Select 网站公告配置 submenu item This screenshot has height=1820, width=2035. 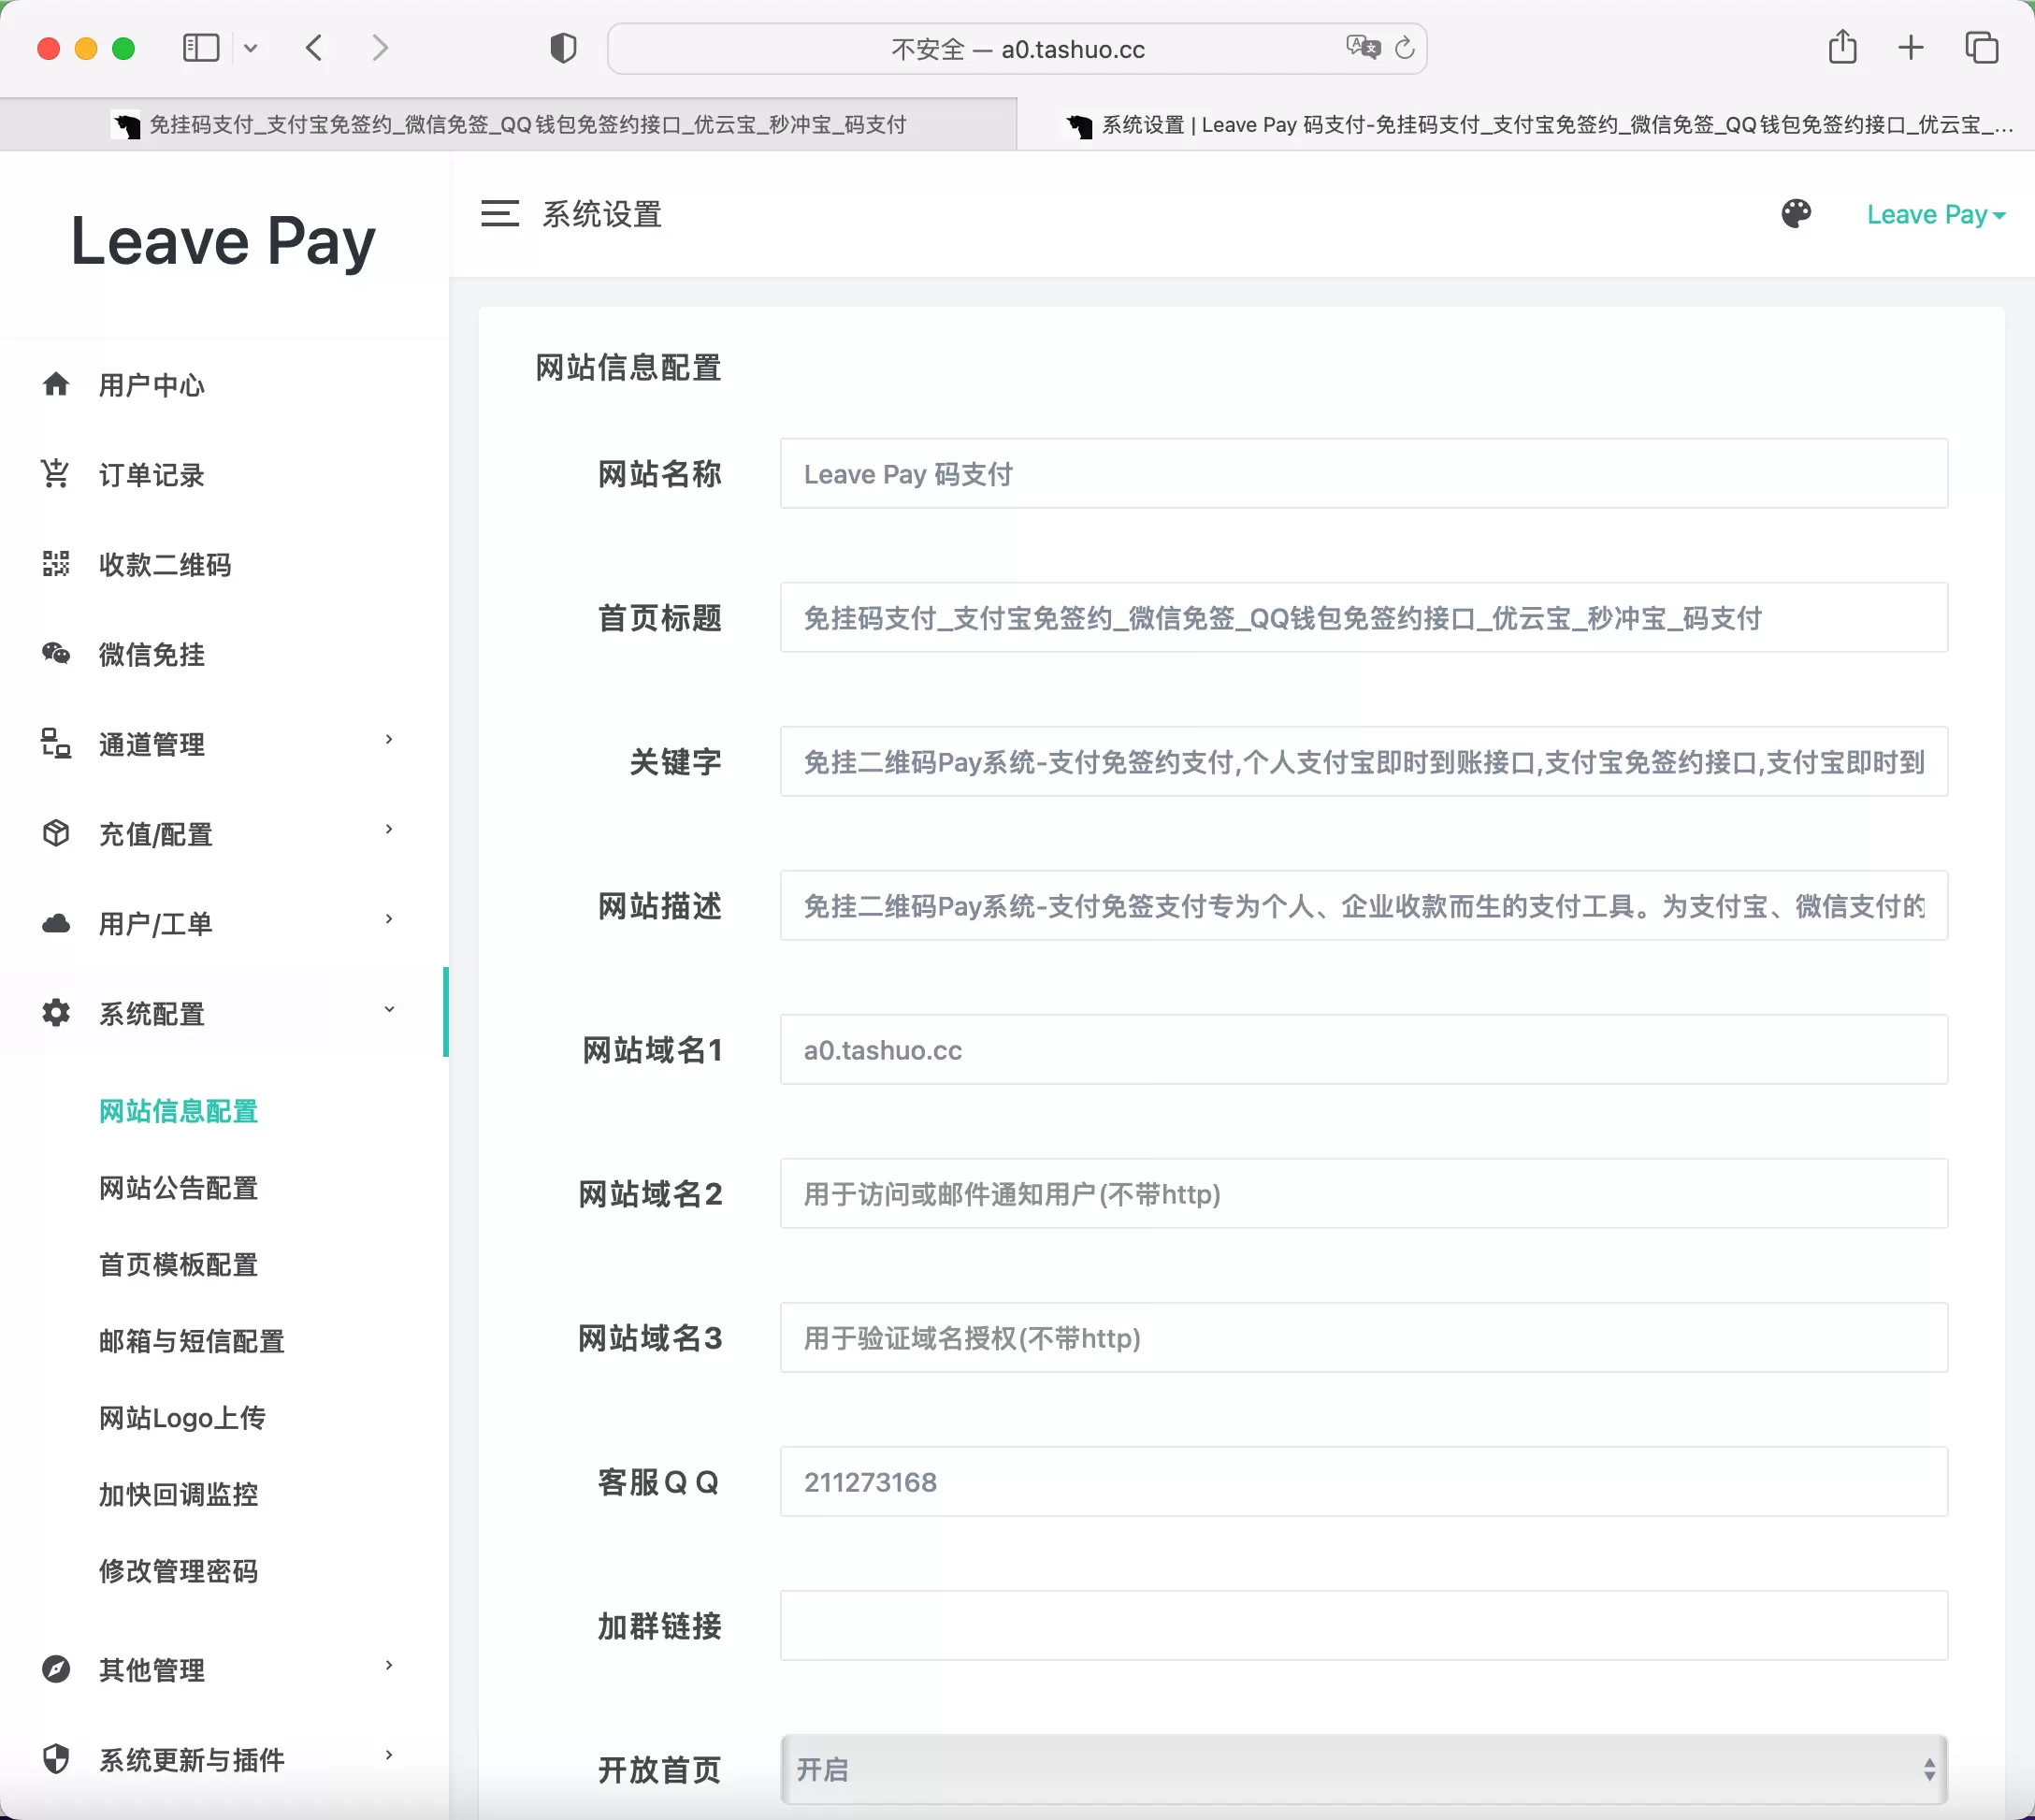click(178, 1188)
